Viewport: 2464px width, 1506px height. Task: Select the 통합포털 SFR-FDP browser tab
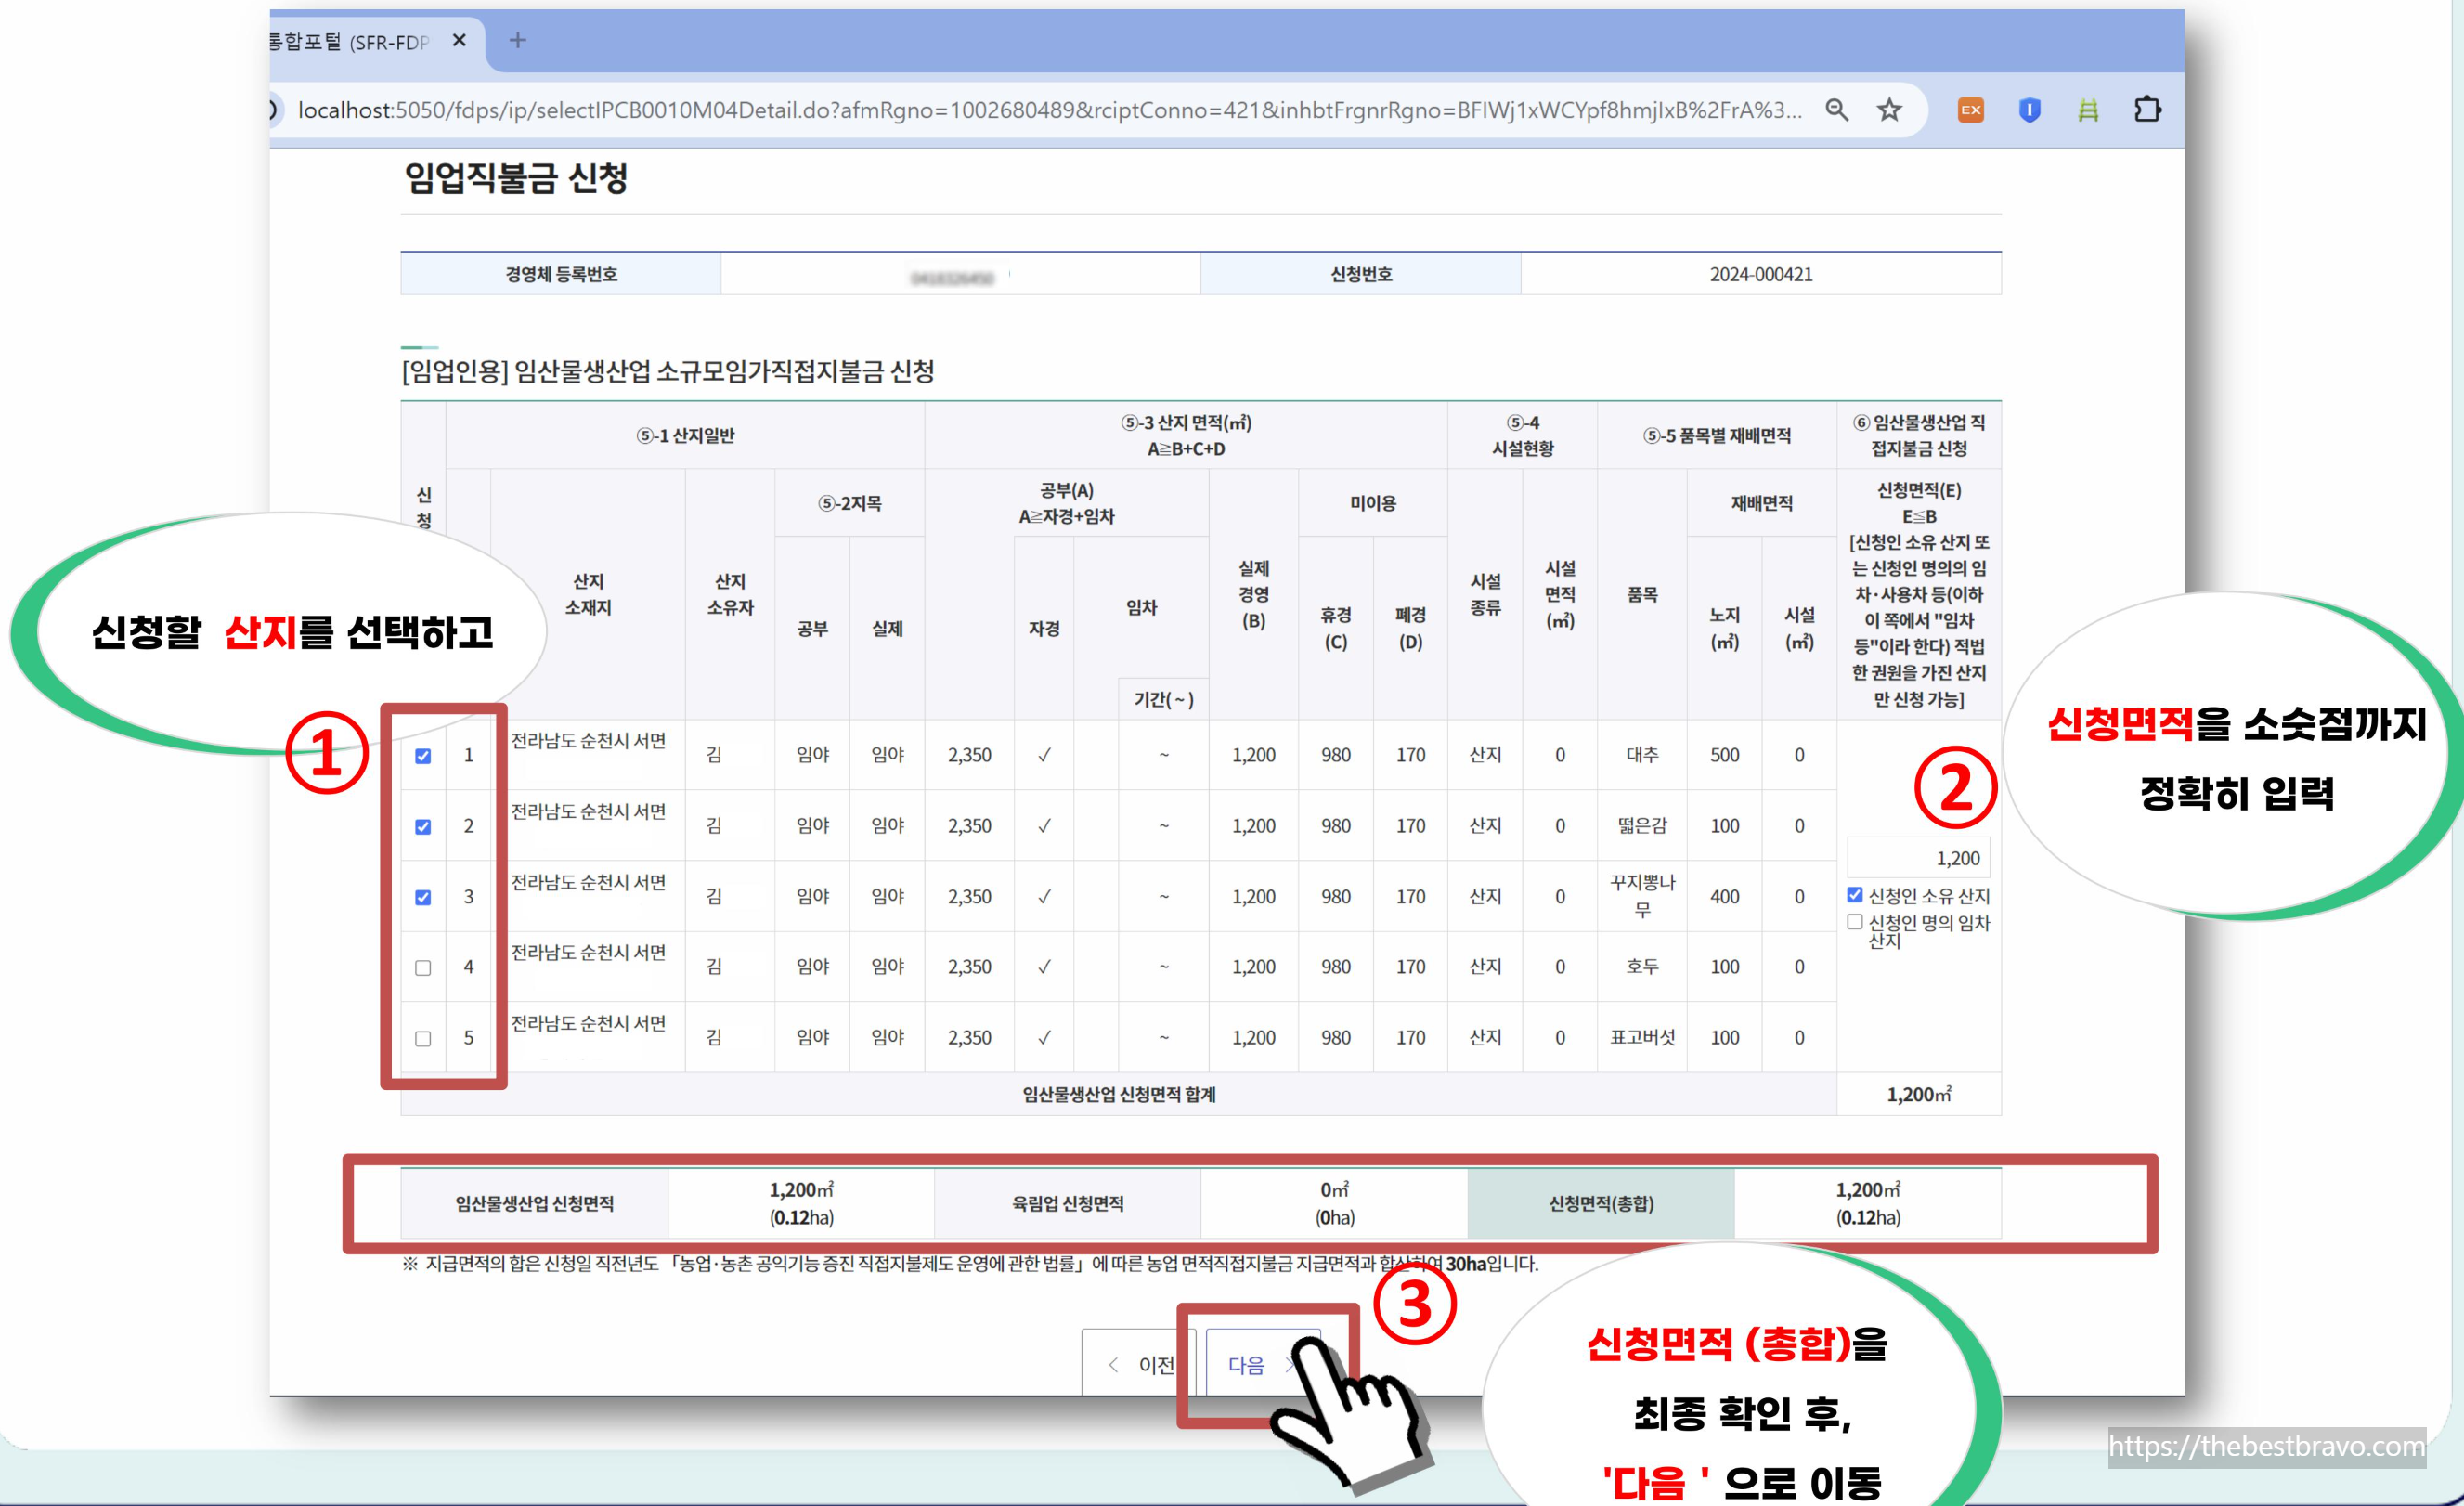(350, 42)
